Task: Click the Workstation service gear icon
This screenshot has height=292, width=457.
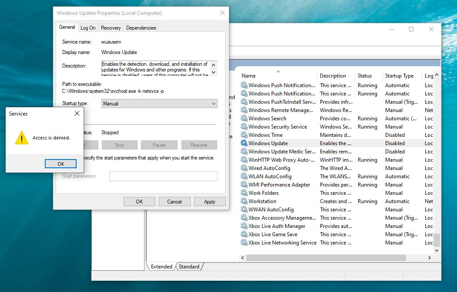Action: pyautogui.click(x=244, y=201)
